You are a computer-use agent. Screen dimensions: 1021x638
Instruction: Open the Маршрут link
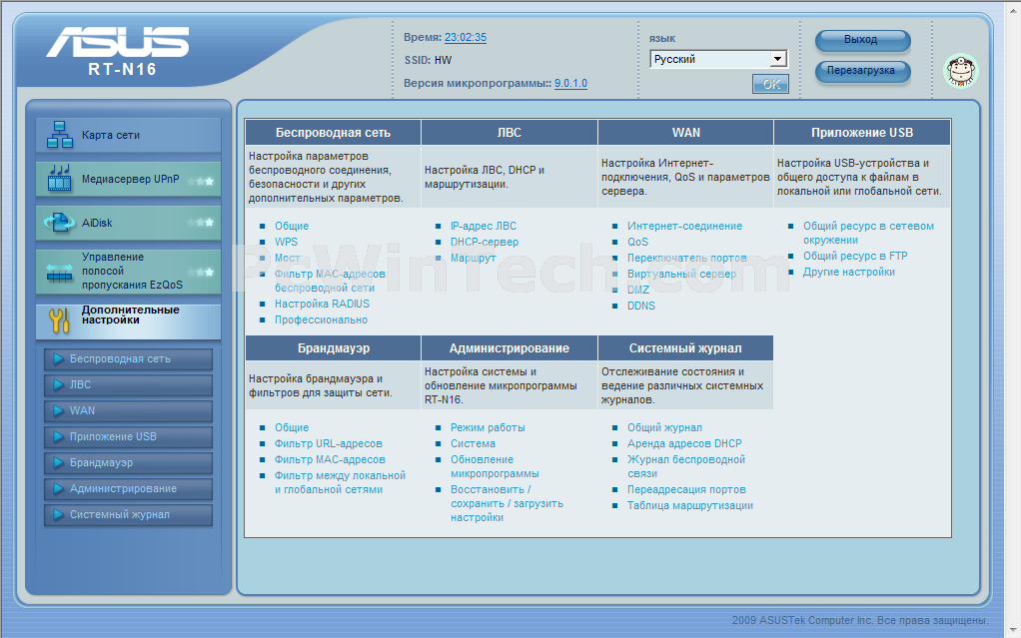pos(474,258)
